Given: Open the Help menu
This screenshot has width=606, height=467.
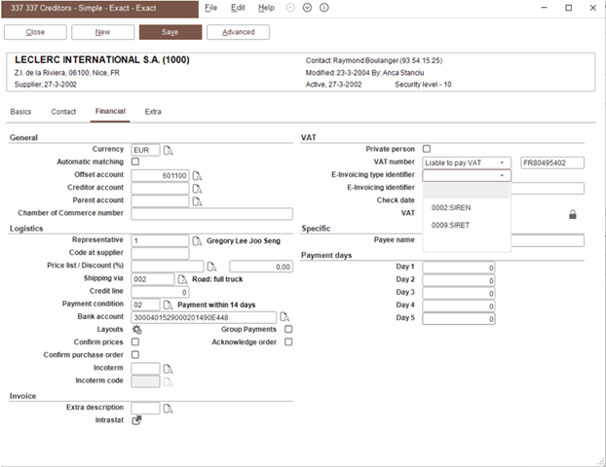Looking at the screenshot, I should (266, 8).
